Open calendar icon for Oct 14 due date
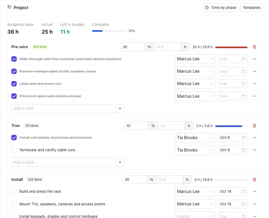This screenshot has height=218, width=269. click(x=243, y=191)
